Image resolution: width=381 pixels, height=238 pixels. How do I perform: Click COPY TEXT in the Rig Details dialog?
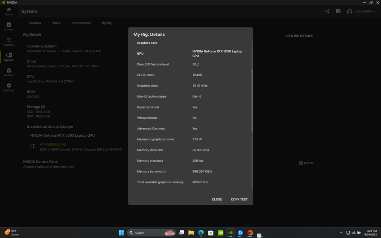click(239, 199)
